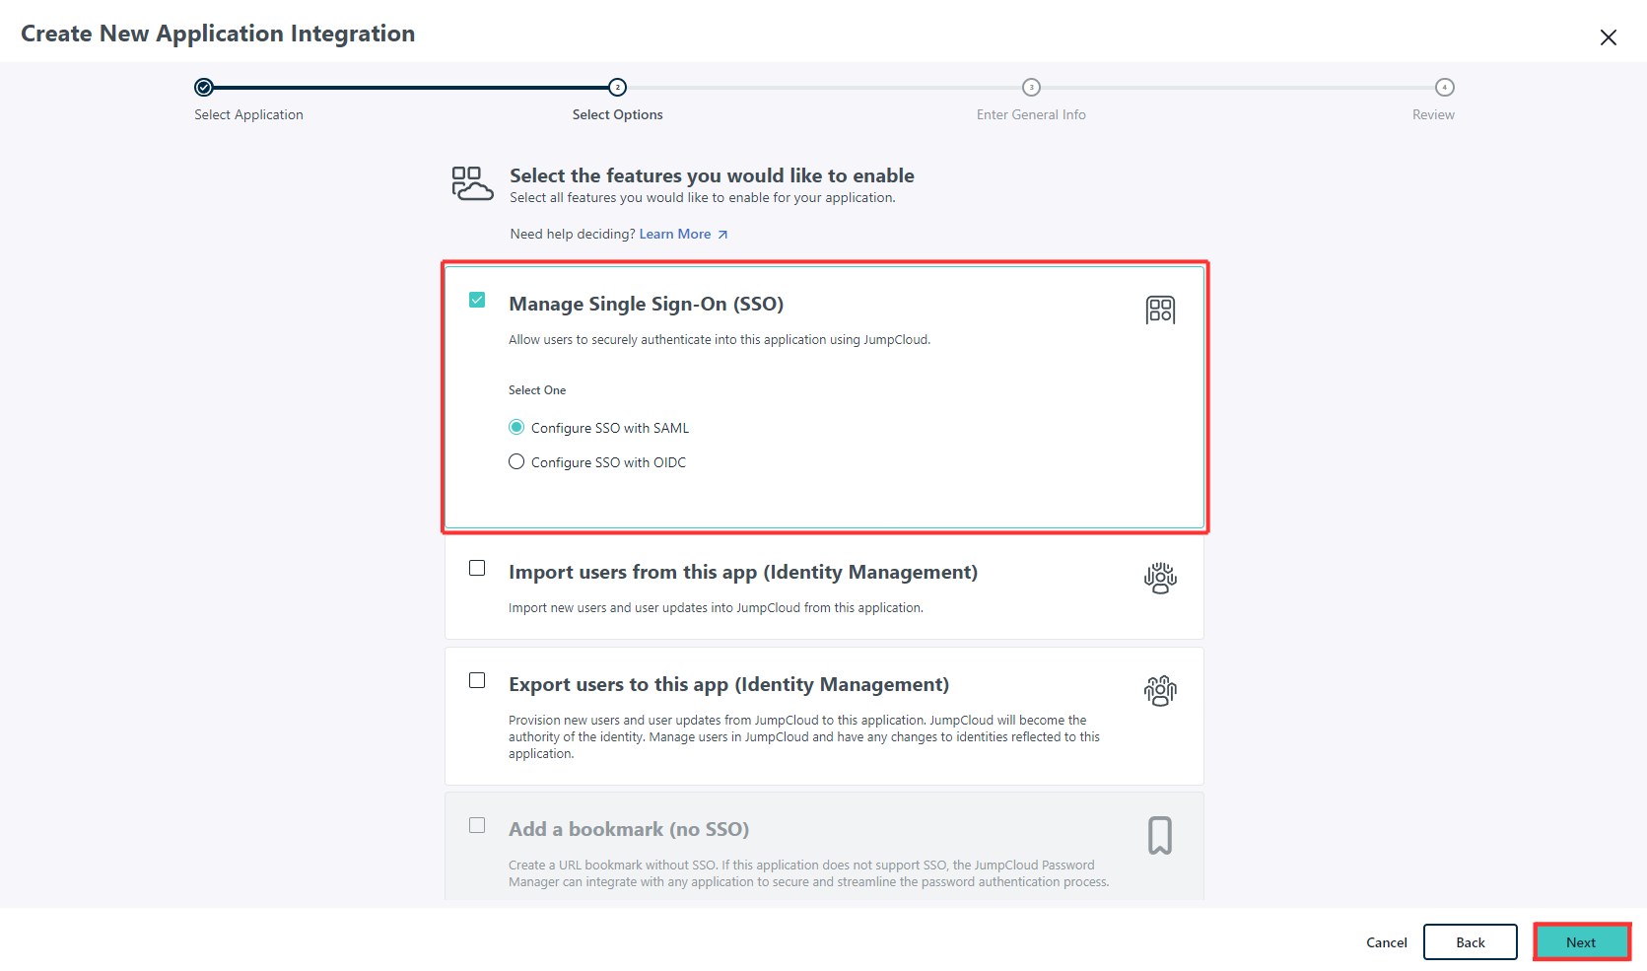Close the integration dialog with X
Image resolution: width=1647 pixels, height=971 pixels.
point(1608,37)
